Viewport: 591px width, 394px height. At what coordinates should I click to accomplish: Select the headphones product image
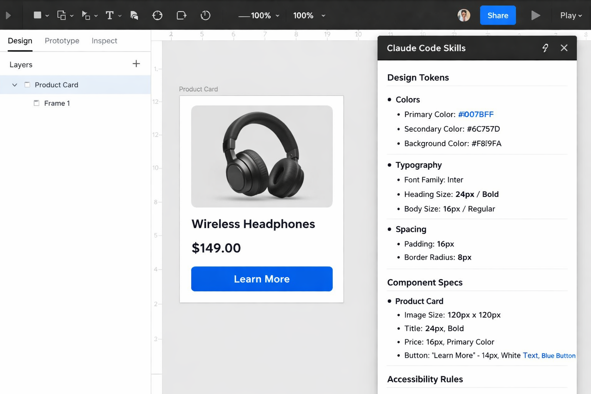262,156
